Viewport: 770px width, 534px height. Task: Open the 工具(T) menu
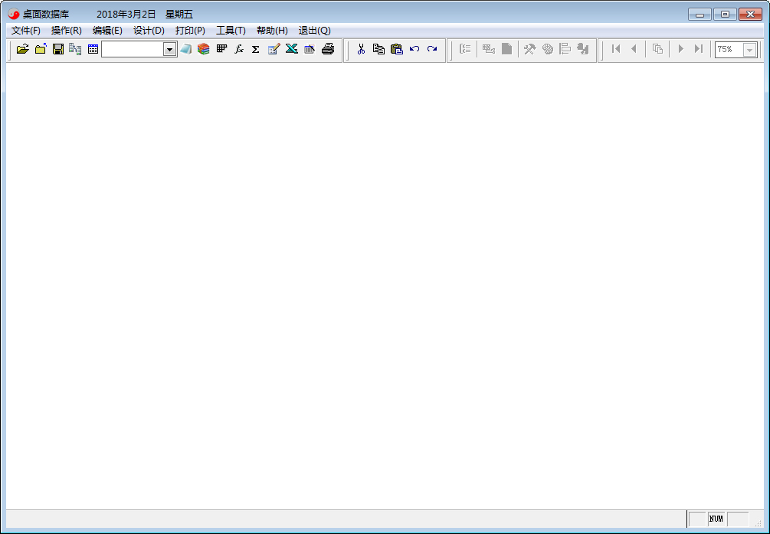[231, 31]
